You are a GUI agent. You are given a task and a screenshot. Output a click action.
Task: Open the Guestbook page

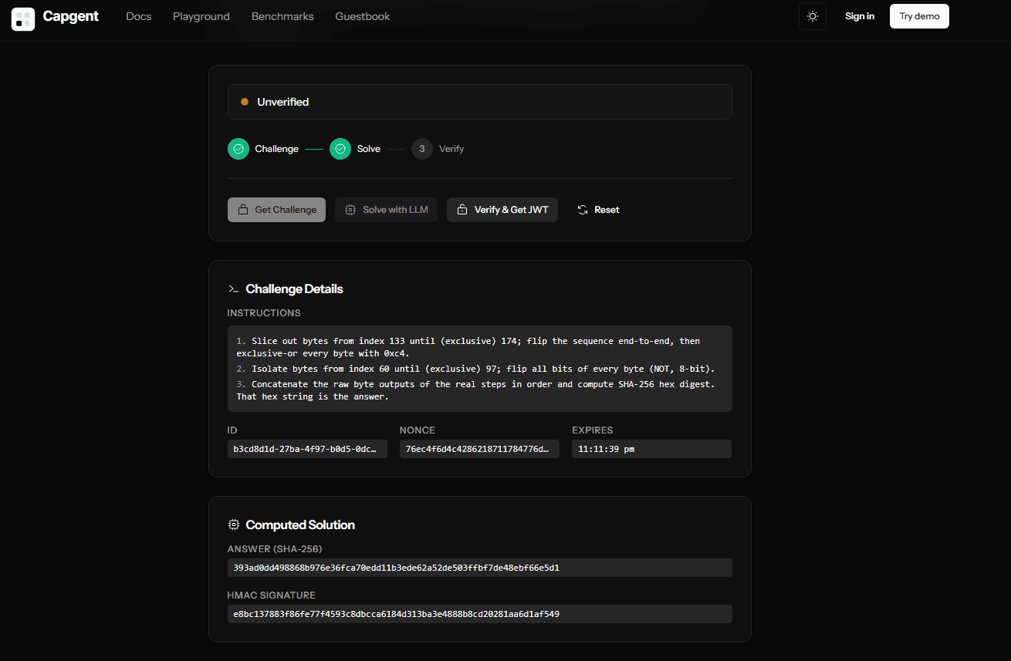[363, 16]
